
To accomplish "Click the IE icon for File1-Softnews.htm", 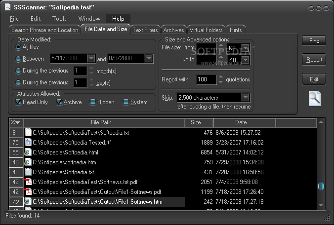I will coord(28,202).
